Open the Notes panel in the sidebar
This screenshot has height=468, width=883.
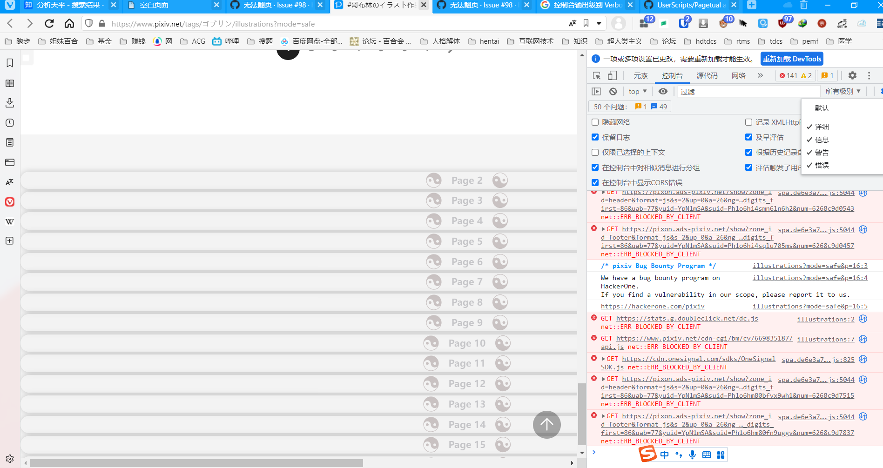(9, 142)
